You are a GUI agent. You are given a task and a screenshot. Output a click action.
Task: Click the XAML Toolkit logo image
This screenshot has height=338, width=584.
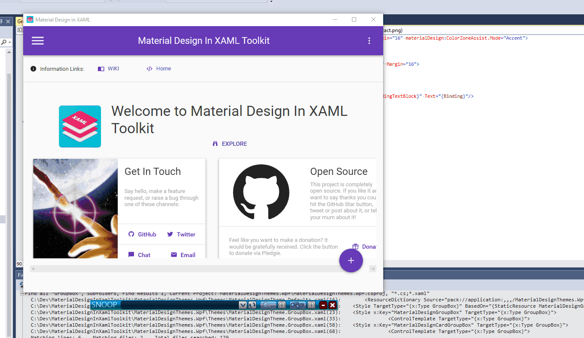[x=80, y=126]
